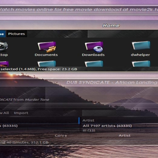
Task: Click the Documents folder label
Action: click(x=46, y=55)
